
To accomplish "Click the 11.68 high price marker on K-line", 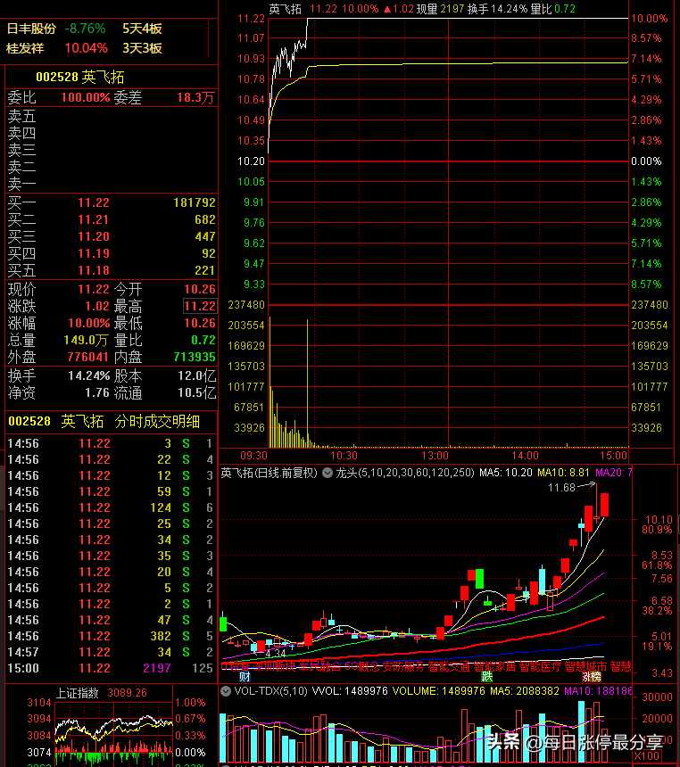I will (x=561, y=488).
